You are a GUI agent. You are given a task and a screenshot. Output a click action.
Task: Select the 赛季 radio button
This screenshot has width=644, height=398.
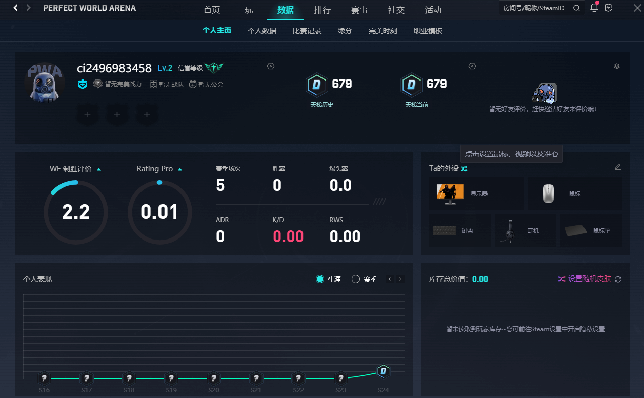point(356,279)
